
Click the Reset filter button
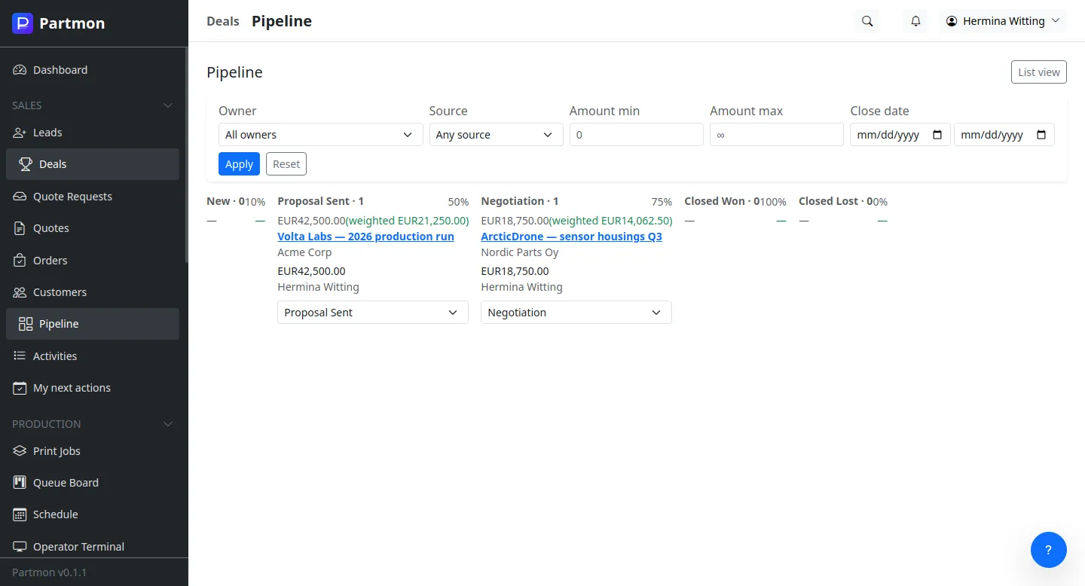coord(286,164)
